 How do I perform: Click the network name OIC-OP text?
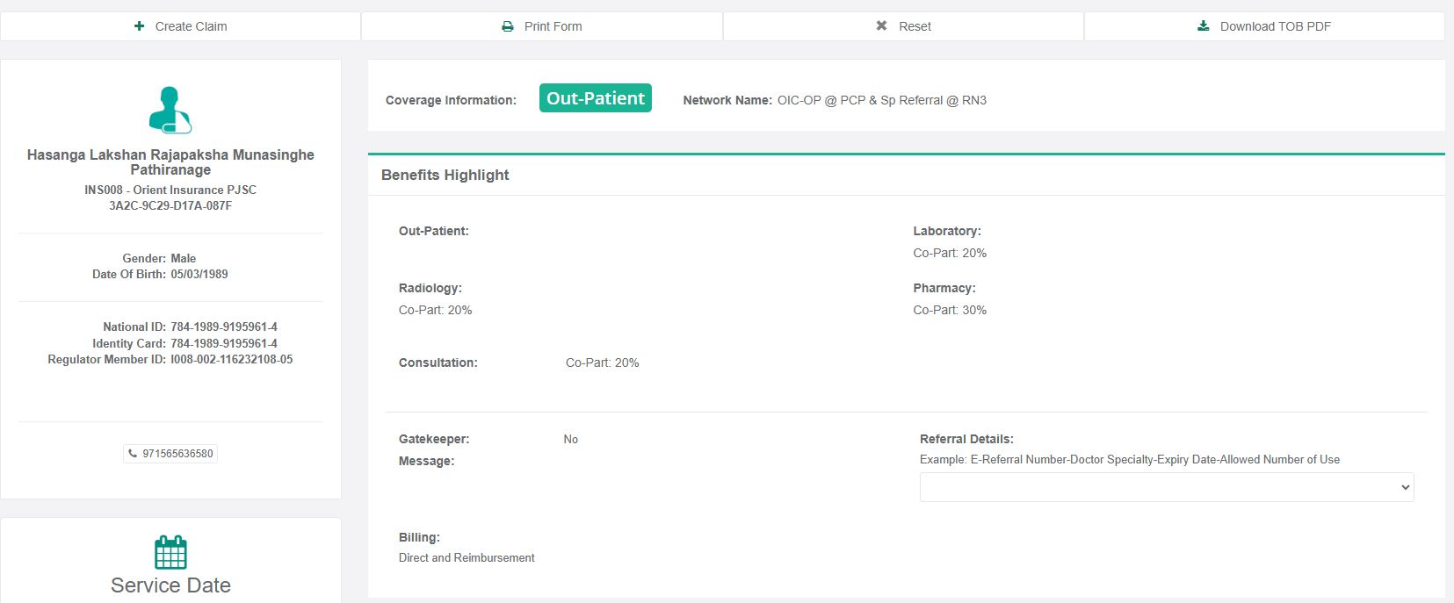pyautogui.click(x=881, y=100)
